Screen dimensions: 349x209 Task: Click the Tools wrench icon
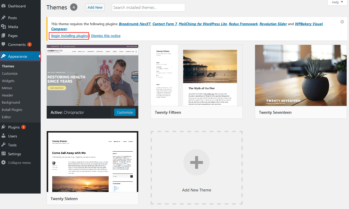[x=3, y=145]
